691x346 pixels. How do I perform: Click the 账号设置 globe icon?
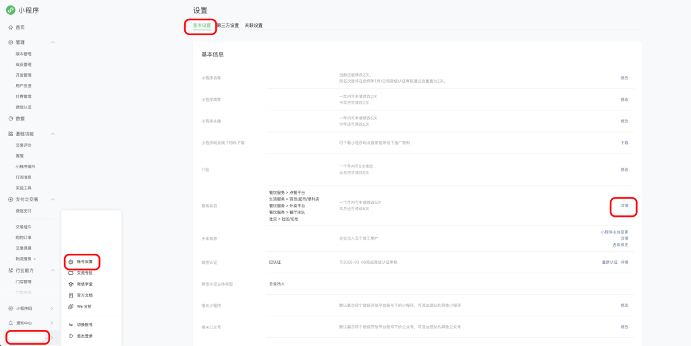[x=71, y=261]
